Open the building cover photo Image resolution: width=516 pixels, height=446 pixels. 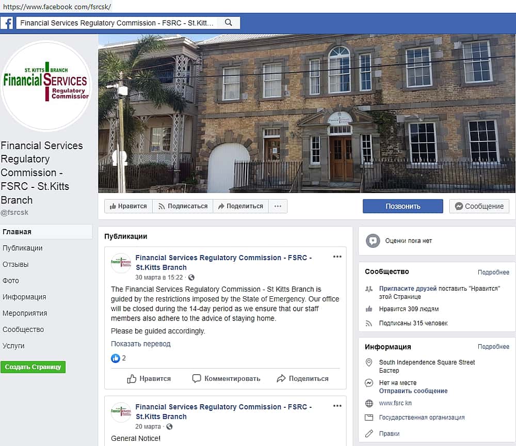click(307, 113)
